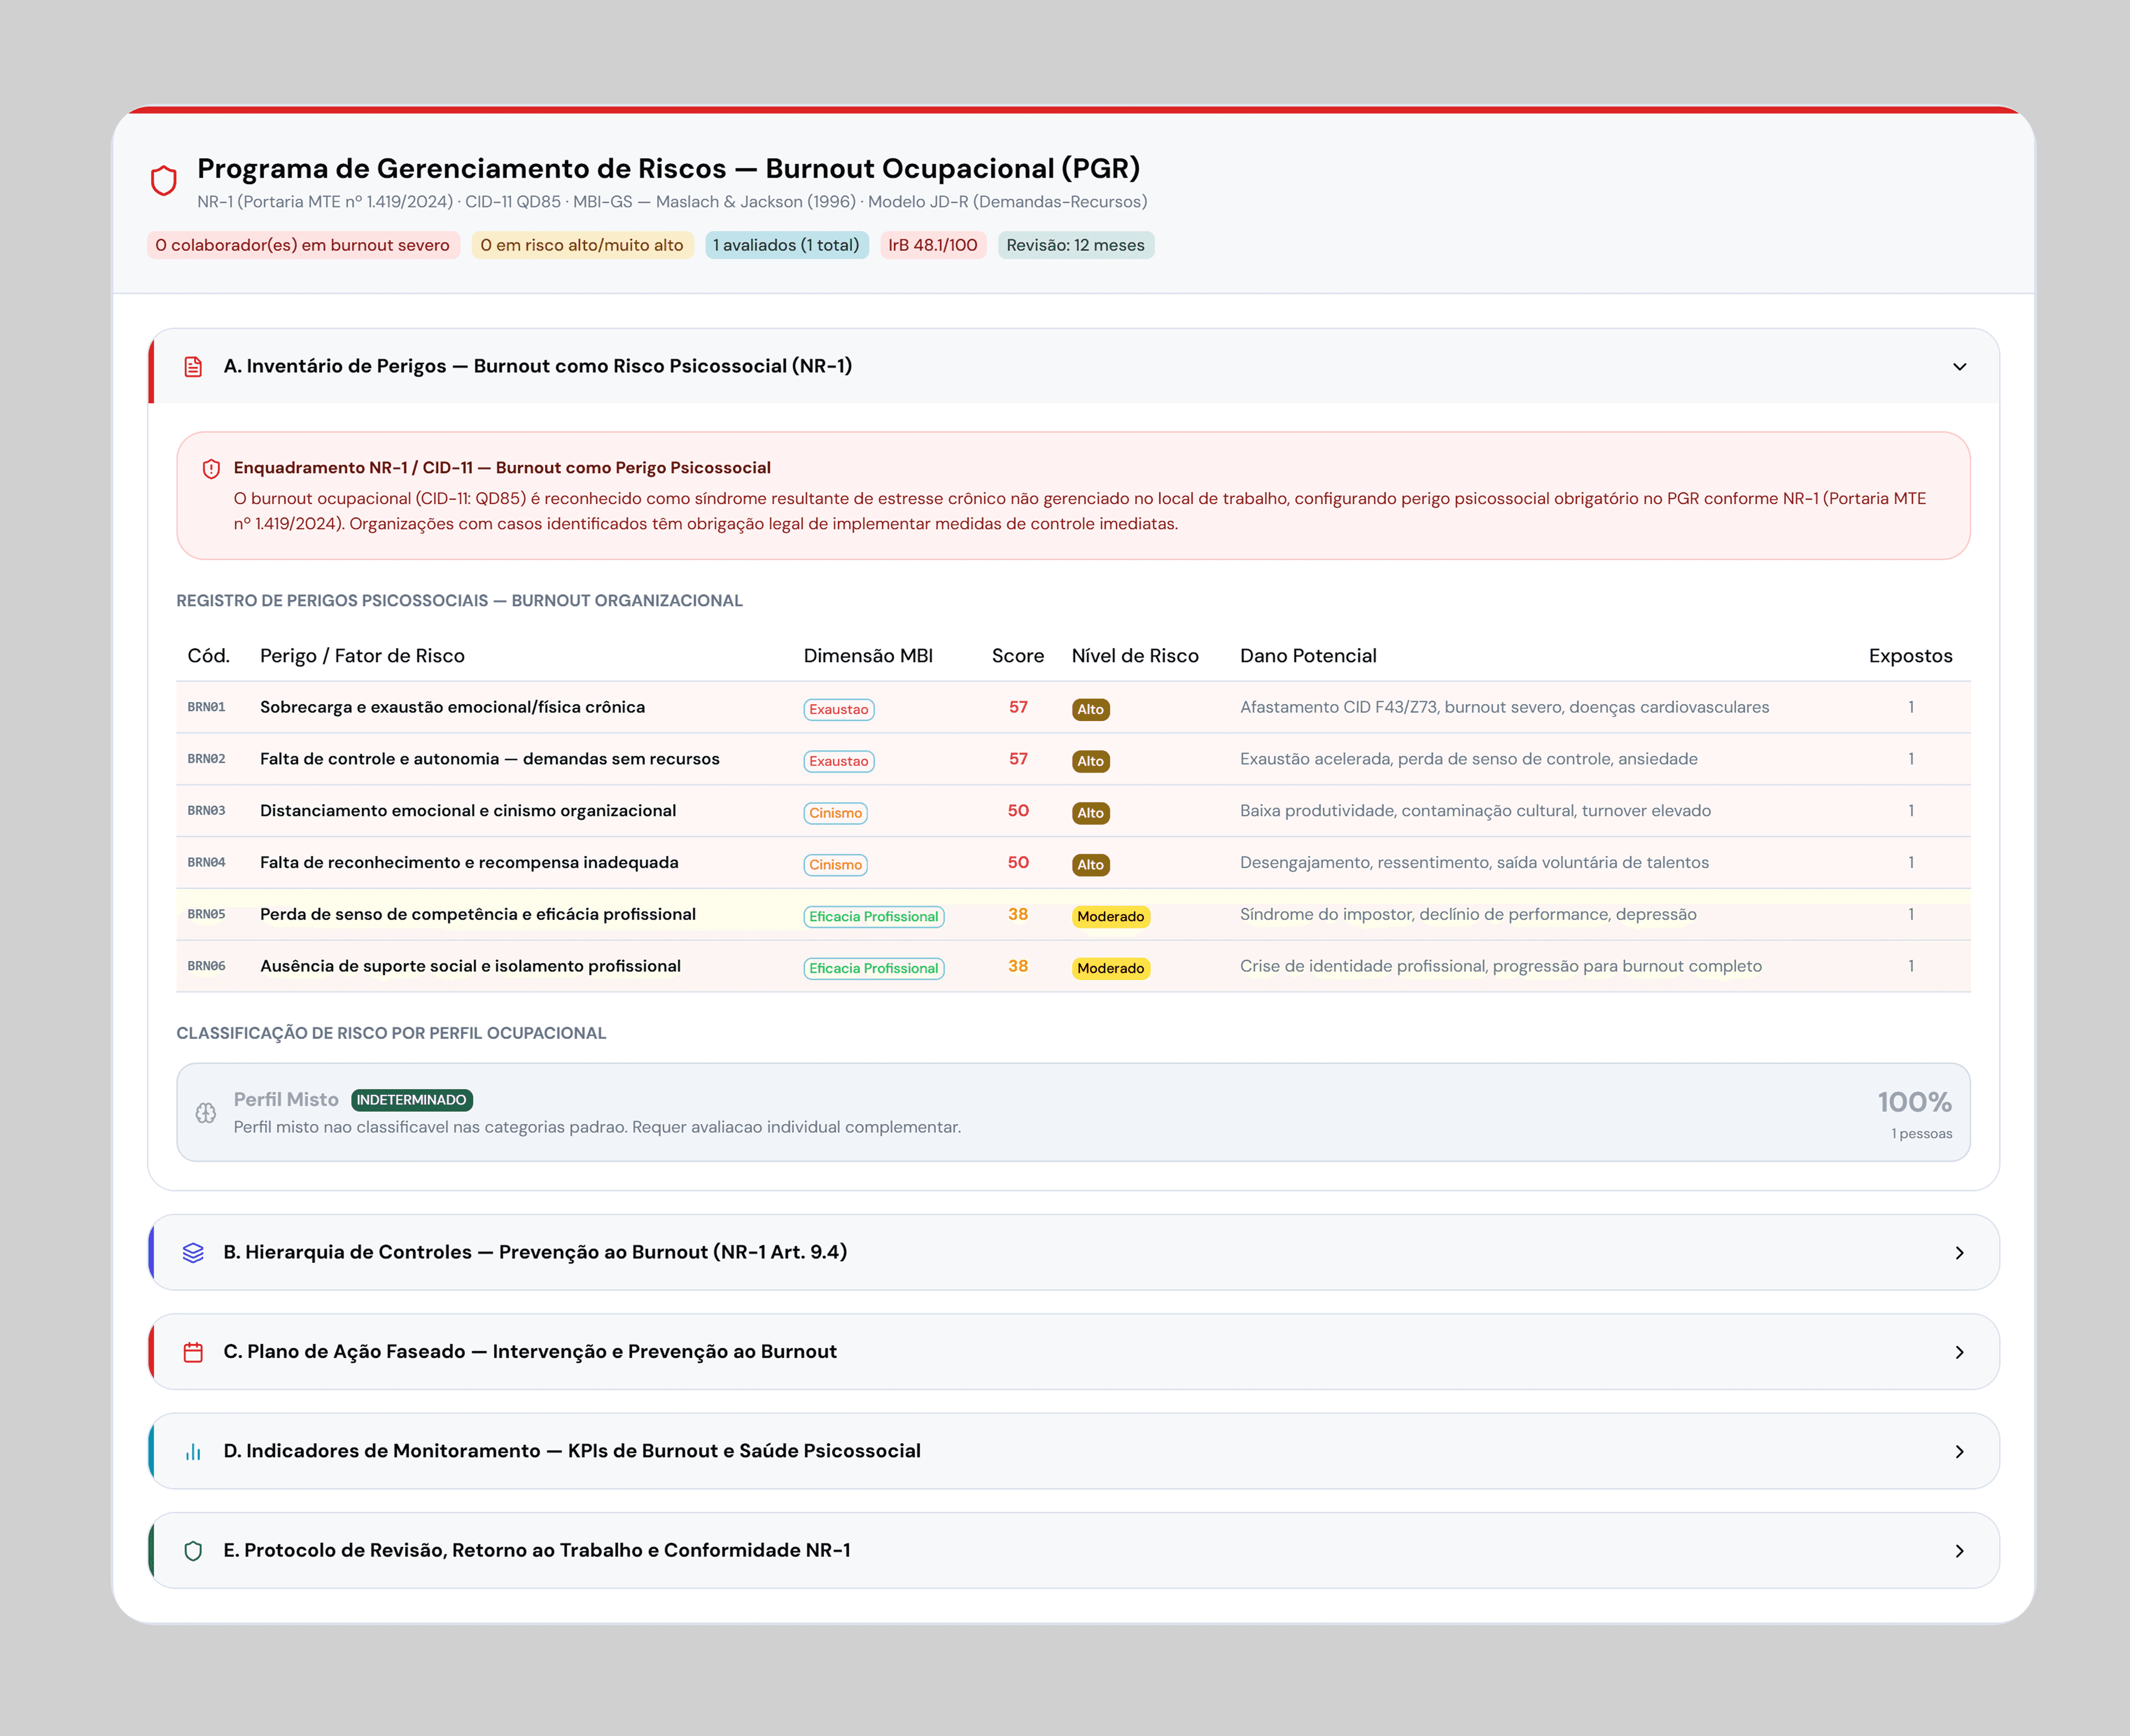Click the red shield icon beside PGR title
The height and width of the screenshot is (1736, 2130).
click(164, 181)
